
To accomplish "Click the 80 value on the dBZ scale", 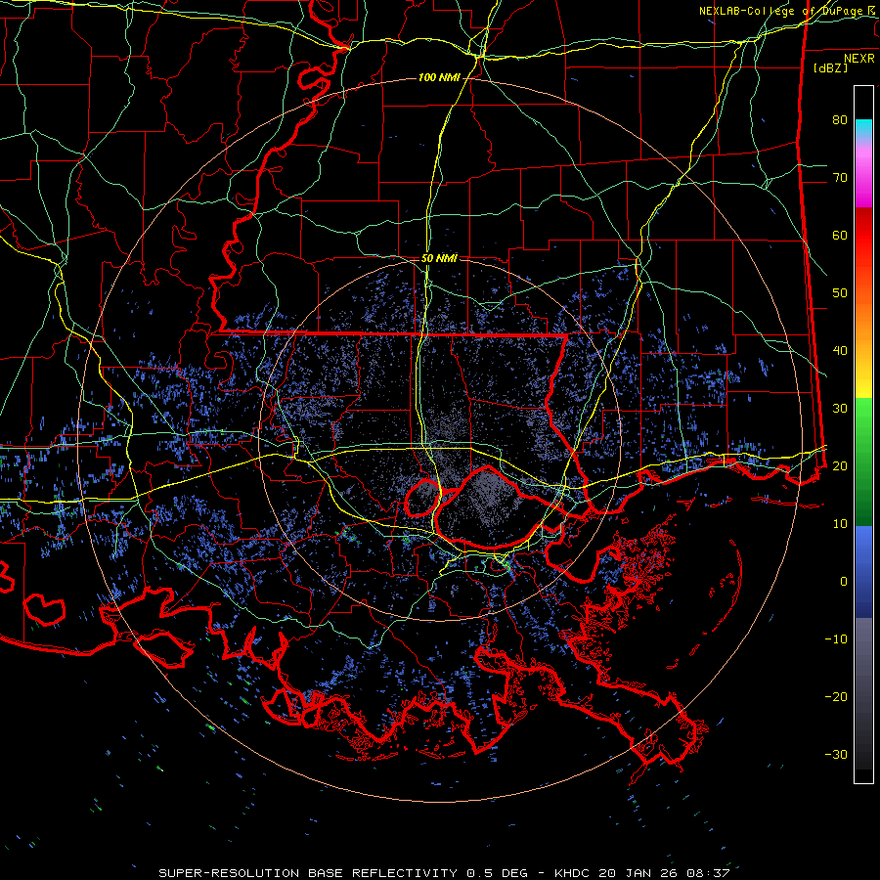I will pyautogui.click(x=840, y=119).
